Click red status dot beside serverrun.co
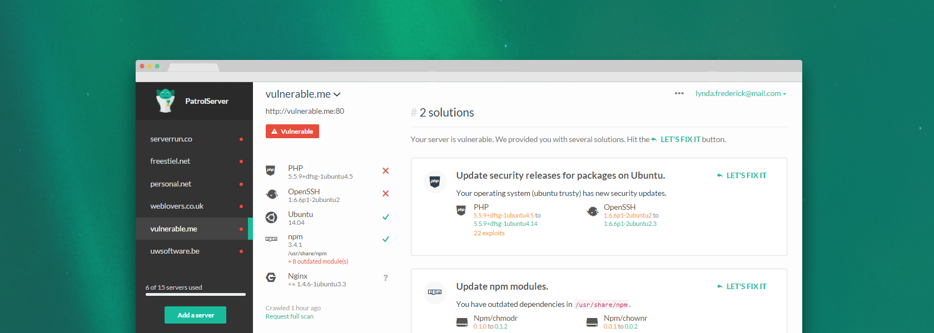 click(x=241, y=139)
